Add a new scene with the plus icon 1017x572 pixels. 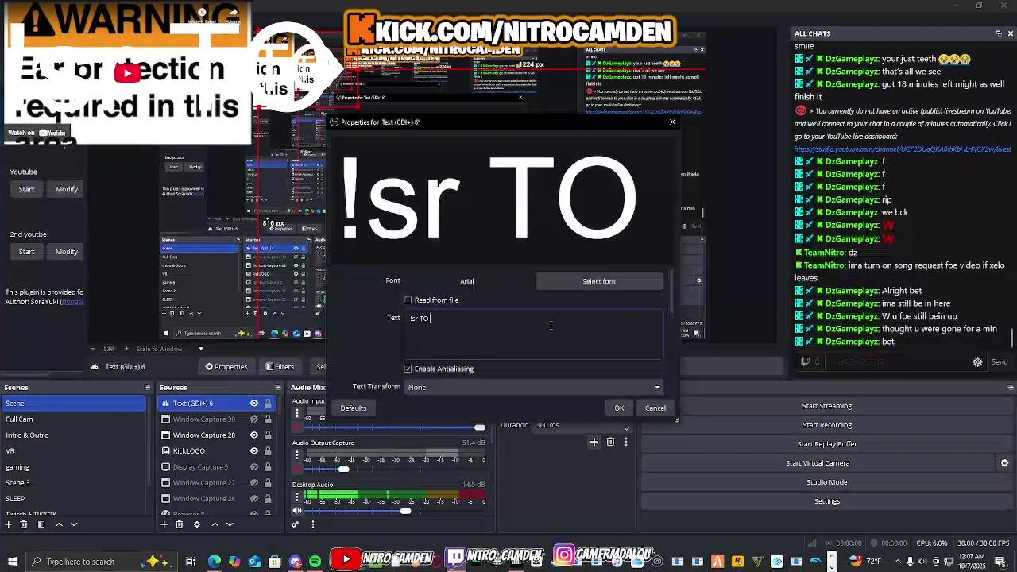9,524
